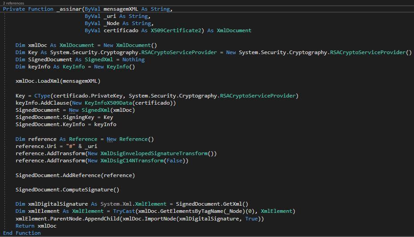Click _uri parameter in the signature

tap(110, 16)
